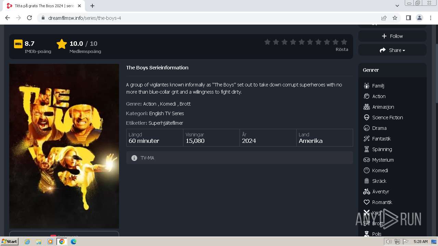Open the tab search chevron
This screenshot has height=246, width=438.
coord(397,6)
